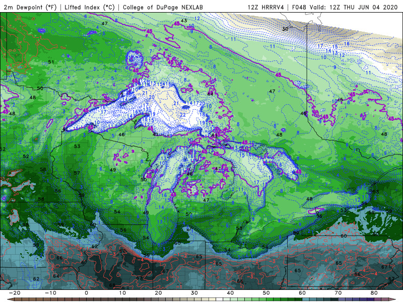Click the "0" color bar label
403x302 pixels.
pyautogui.click(x=86, y=293)
